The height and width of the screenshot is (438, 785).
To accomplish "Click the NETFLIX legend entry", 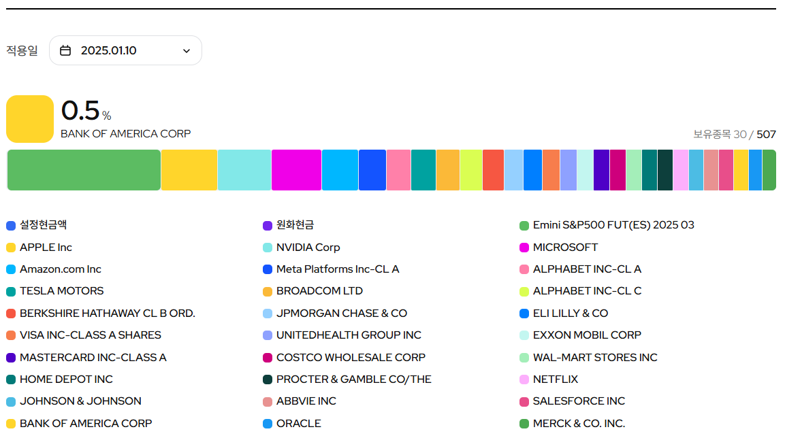I will (x=549, y=379).
